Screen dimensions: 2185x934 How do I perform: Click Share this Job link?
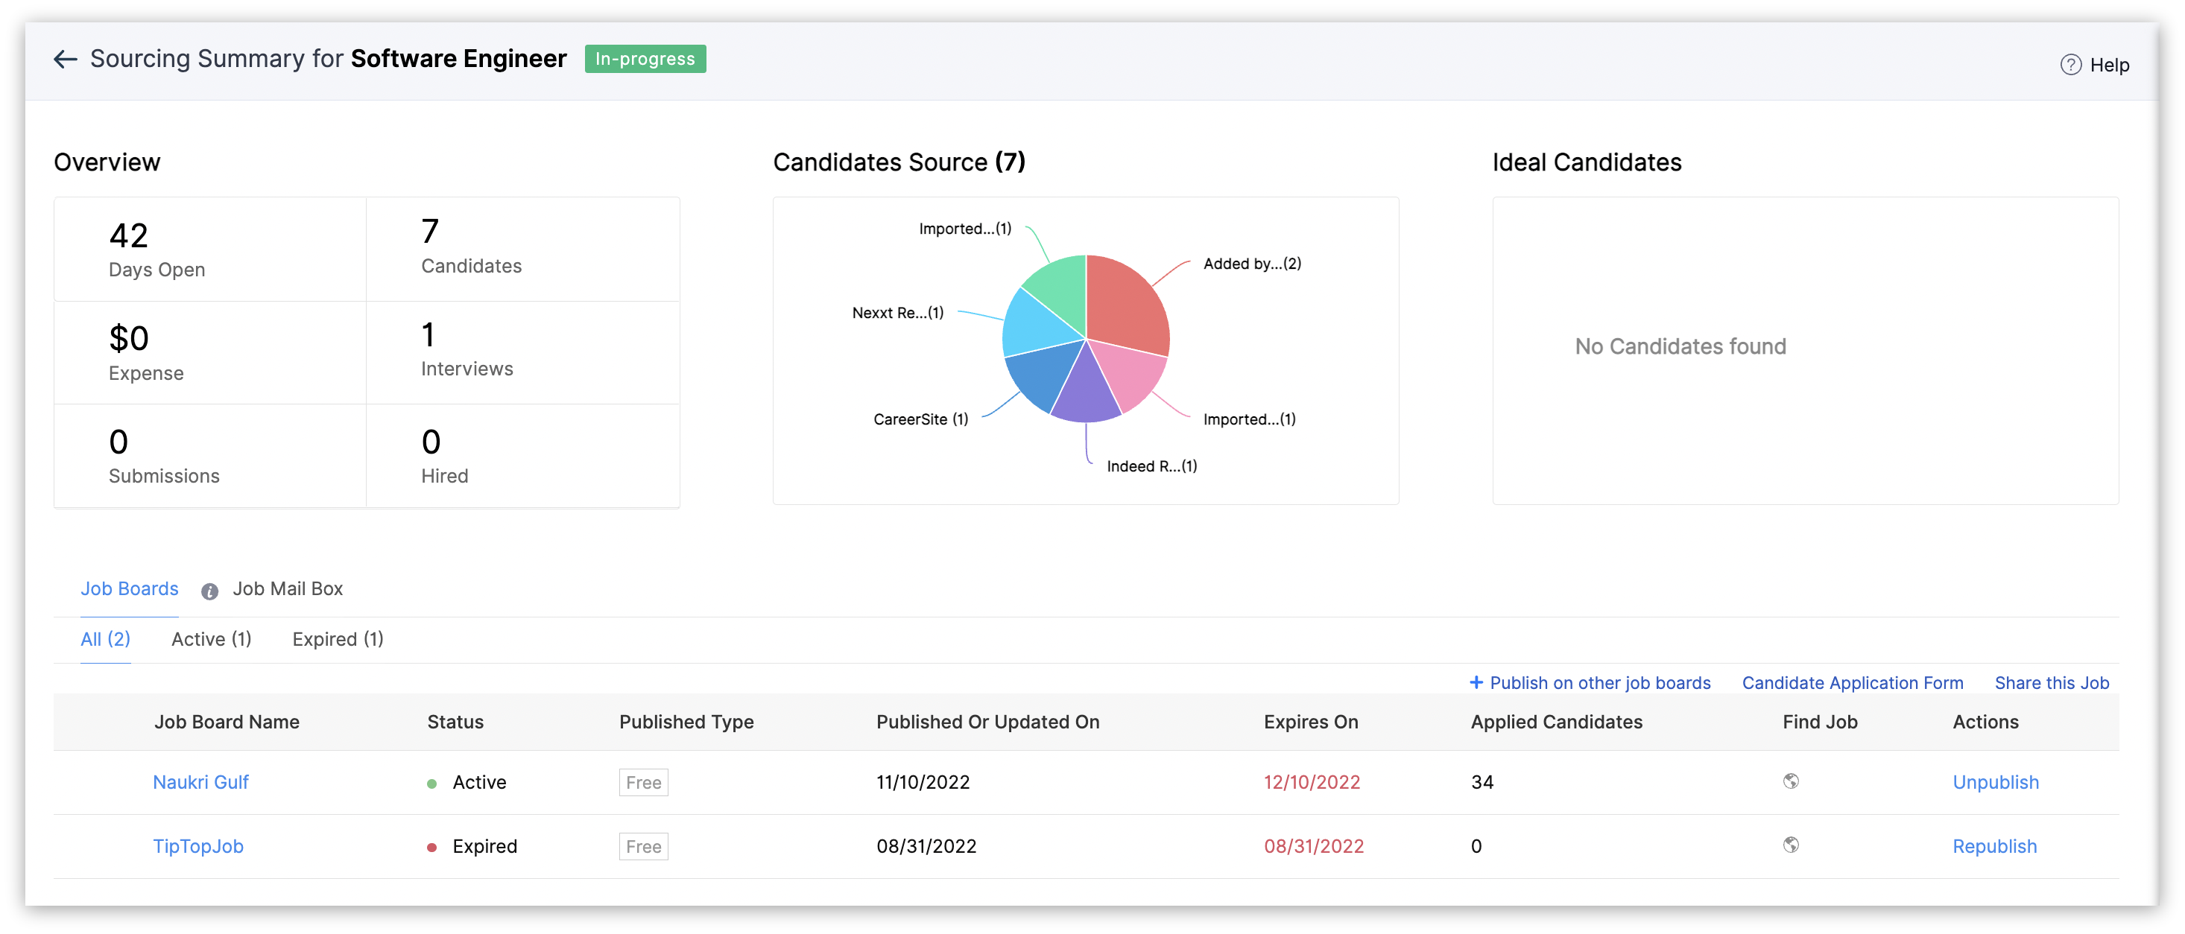2051,683
